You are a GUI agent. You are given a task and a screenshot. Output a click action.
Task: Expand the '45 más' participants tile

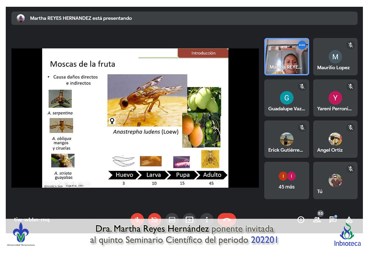[x=286, y=180]
